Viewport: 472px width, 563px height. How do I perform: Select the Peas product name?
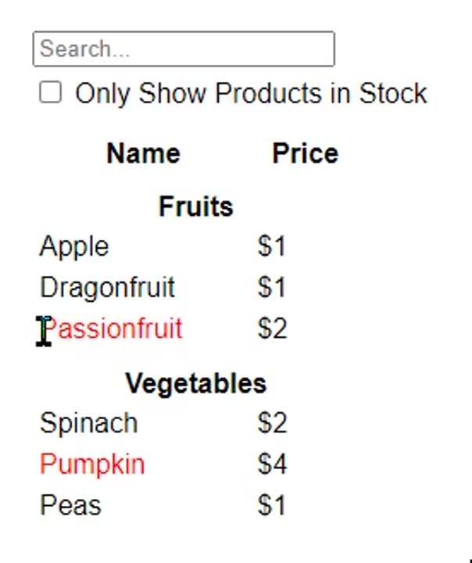coord(70,505)
